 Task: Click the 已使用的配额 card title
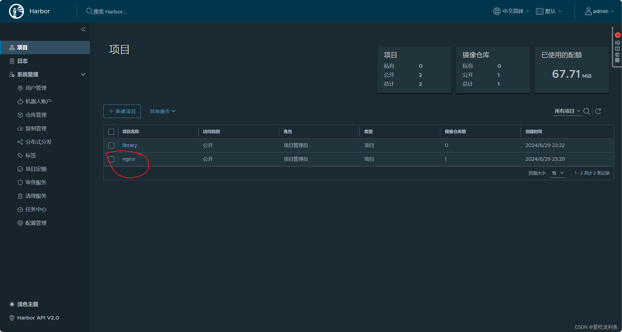pyautogui.click(x=562, y=55)
